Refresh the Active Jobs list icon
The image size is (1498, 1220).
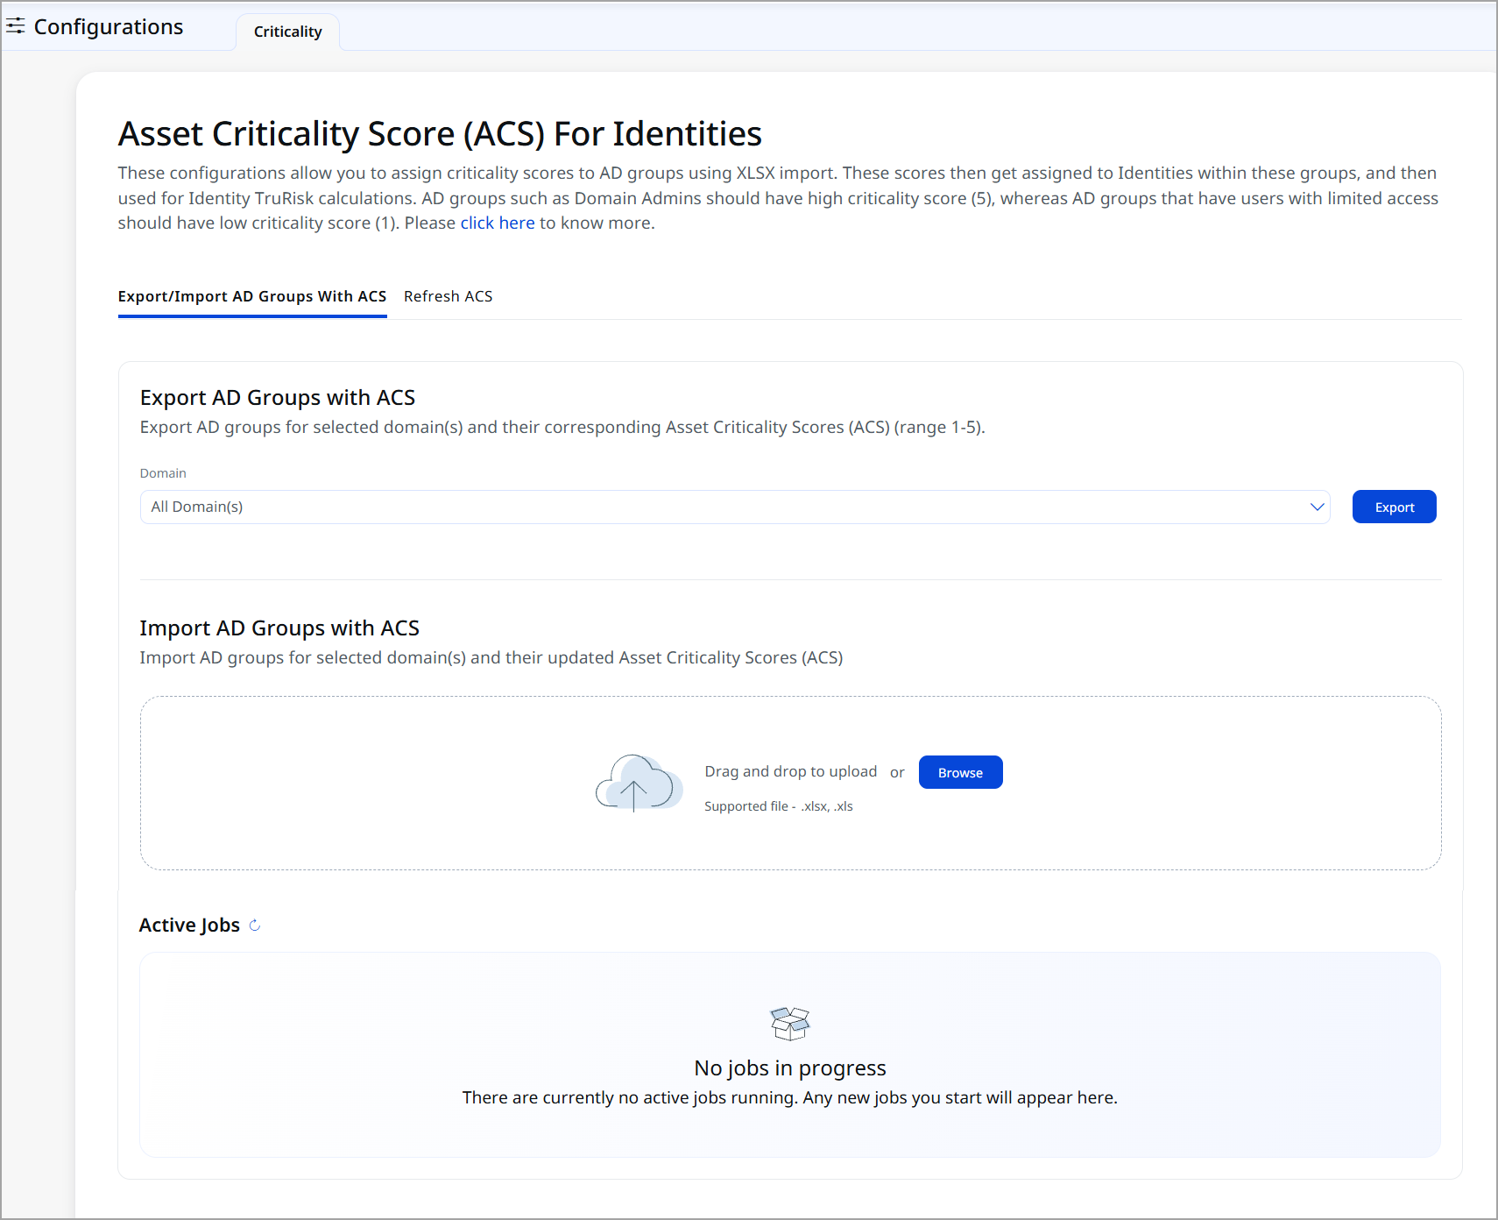click(x=255, y=926)
